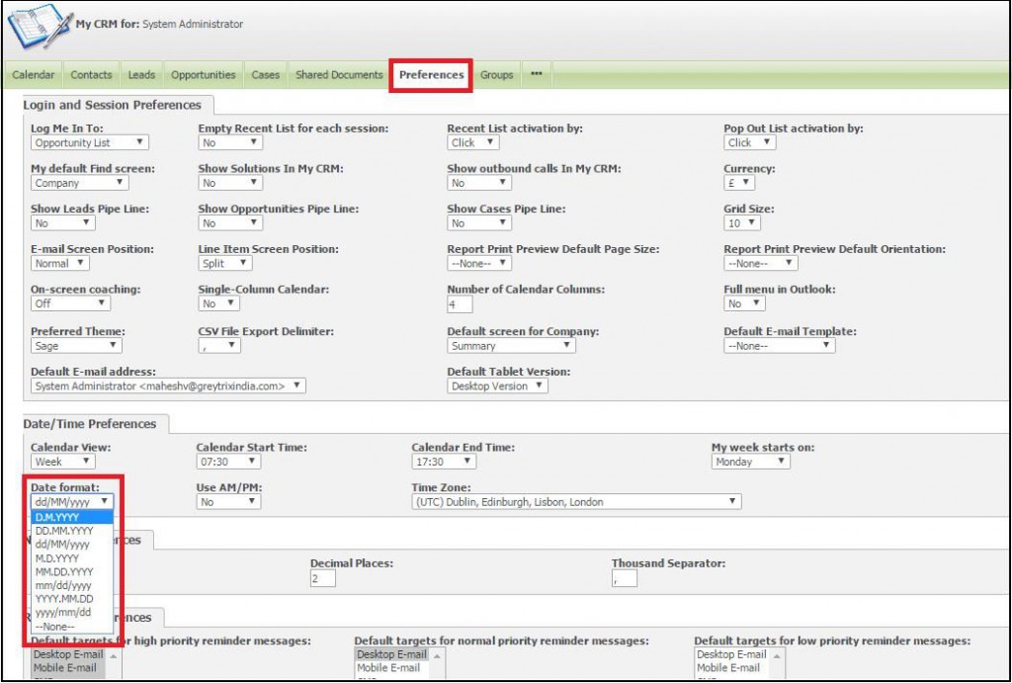This screenshot has width=1012, height=683.
Task: Click the Number of Calendar Columns field
Action: tap(459, 305)
